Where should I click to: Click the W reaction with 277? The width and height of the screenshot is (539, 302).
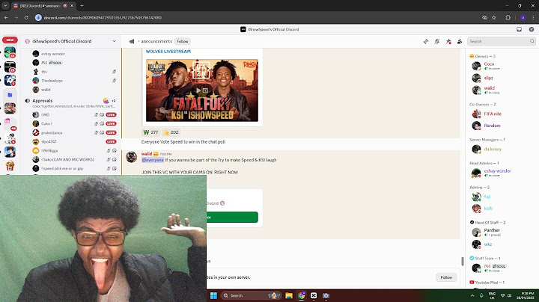[x=150, y=132]
